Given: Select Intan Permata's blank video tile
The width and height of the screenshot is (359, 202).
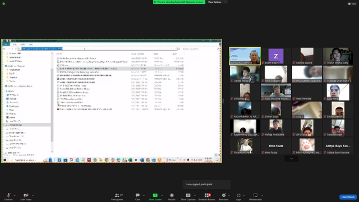Looking at the screenshot, I should pyautogui.click(x=307, y=92).
